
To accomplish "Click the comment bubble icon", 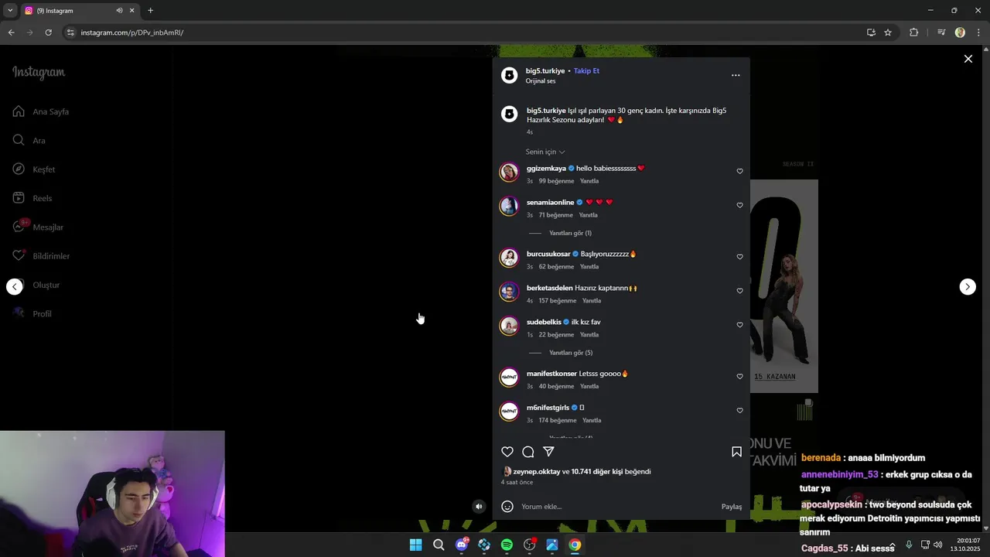I will [528, 452].
